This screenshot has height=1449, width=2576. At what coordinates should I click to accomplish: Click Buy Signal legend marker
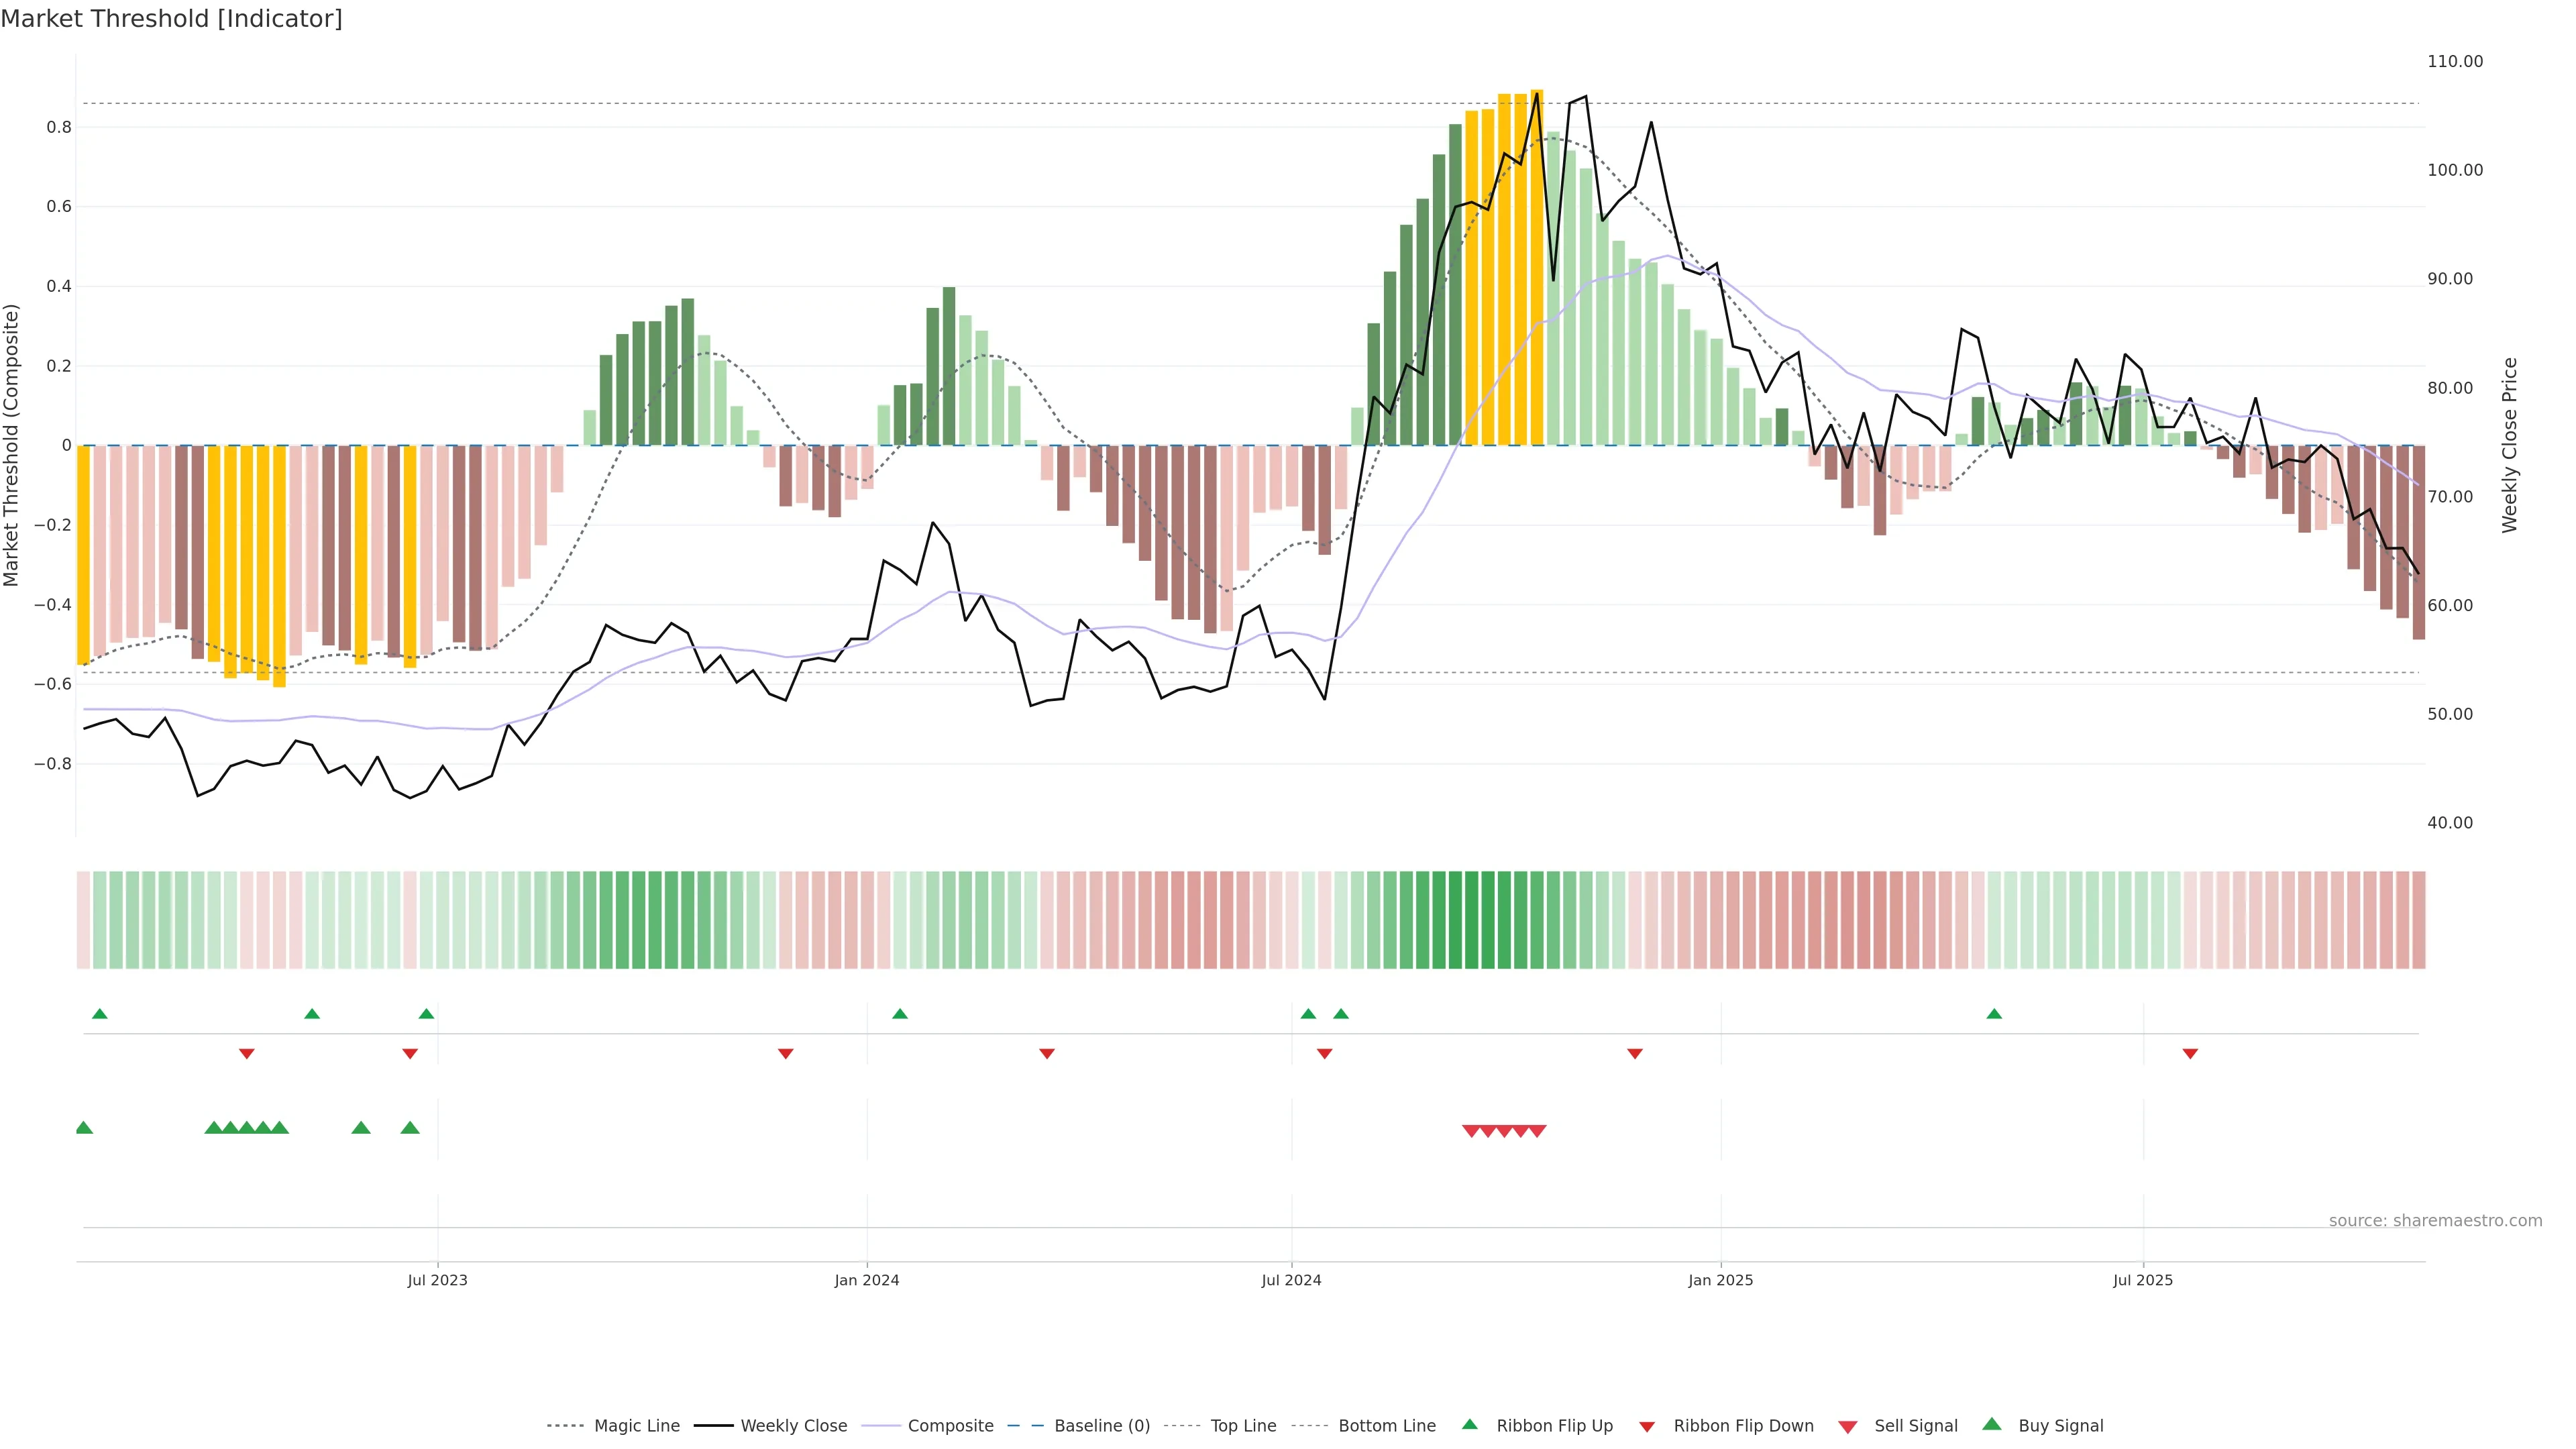1992,1424
